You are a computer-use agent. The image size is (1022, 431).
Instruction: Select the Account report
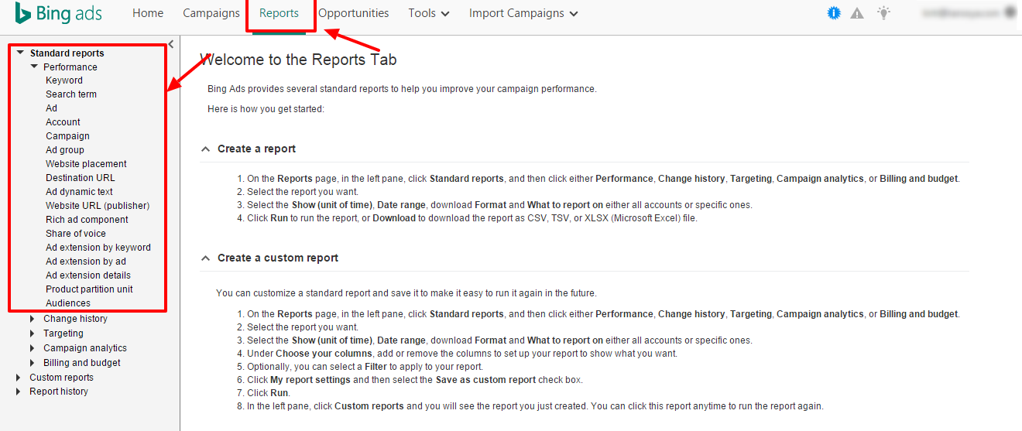click(x=63, y=122)
